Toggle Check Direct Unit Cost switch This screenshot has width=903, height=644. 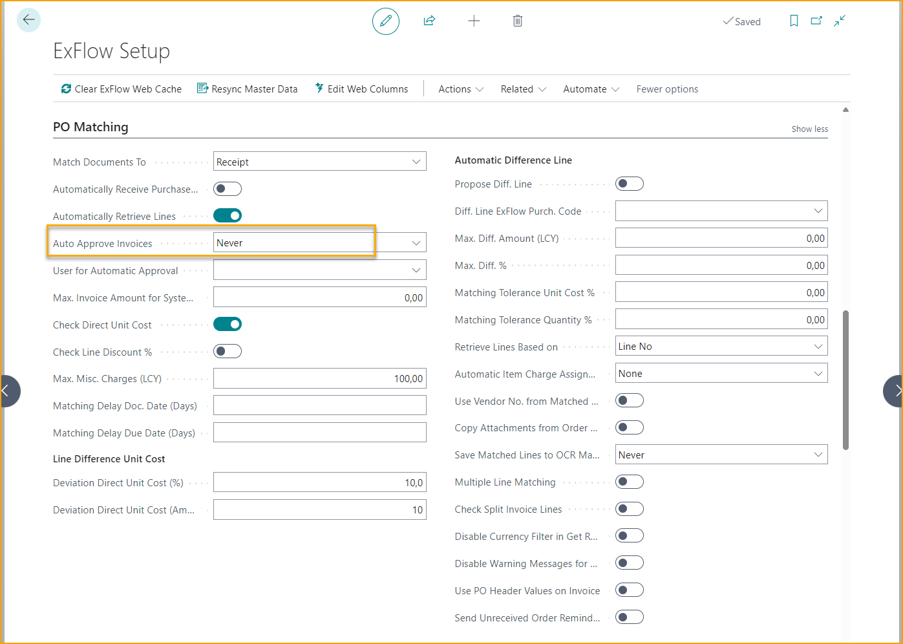(x=228, y=324)
